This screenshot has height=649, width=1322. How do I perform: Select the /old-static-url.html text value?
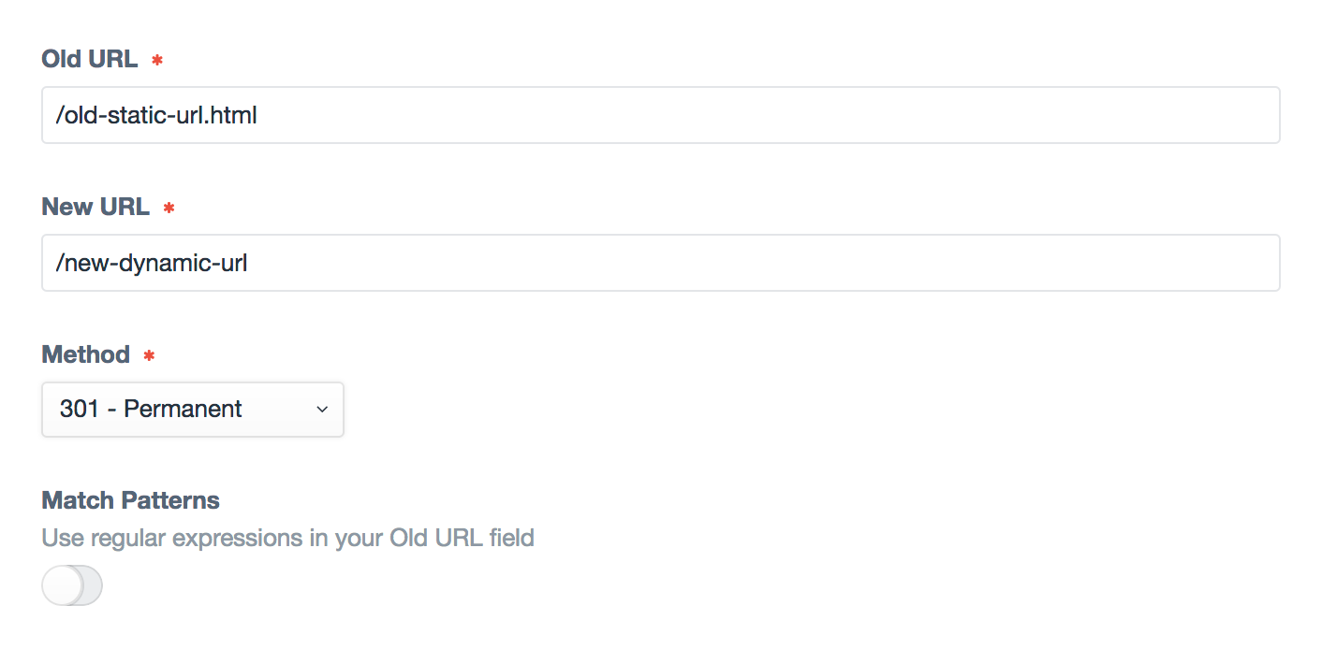point(156,114)
